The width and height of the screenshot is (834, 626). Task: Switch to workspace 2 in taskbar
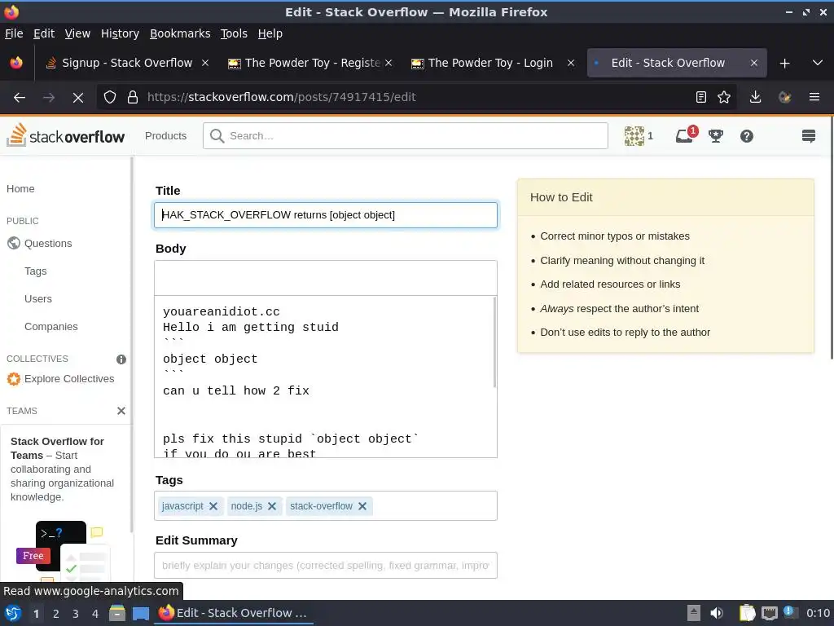point(56,614)
